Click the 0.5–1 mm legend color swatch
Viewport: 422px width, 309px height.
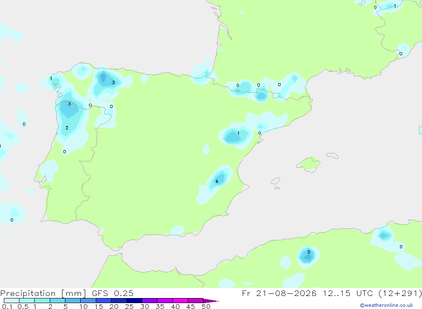[x=27, y=301]
